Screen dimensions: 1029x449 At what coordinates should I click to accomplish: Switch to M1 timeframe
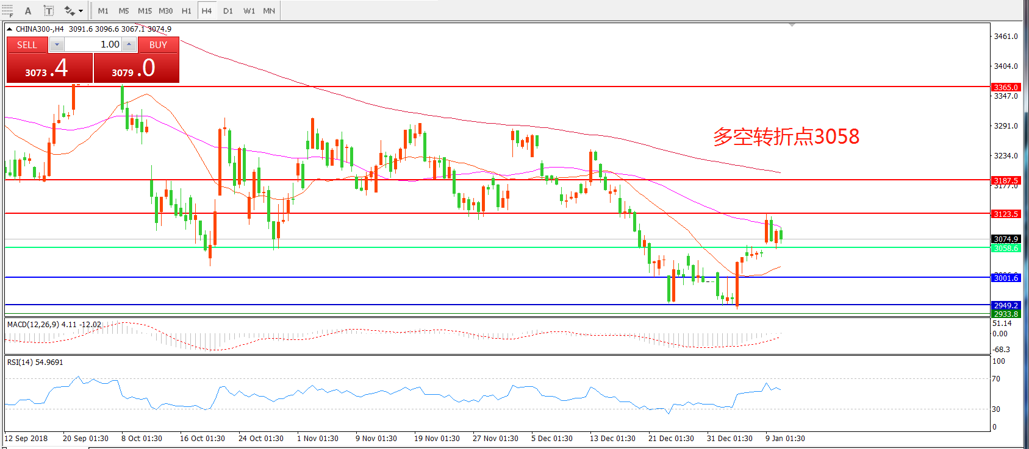103,10
